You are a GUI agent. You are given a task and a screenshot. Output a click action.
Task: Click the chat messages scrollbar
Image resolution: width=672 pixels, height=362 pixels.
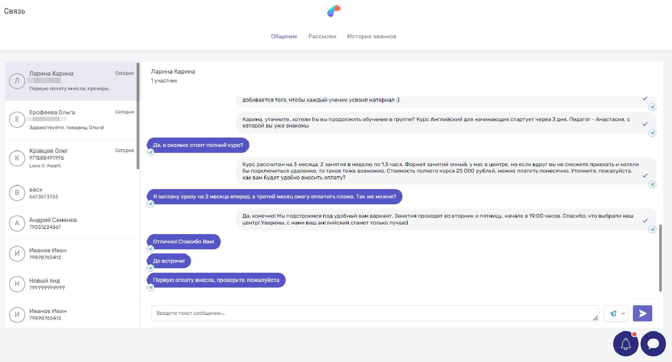(660, 257)
